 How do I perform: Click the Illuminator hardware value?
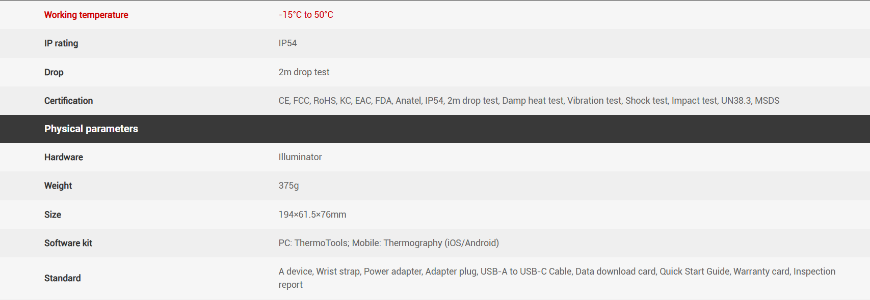click(300, 157)
